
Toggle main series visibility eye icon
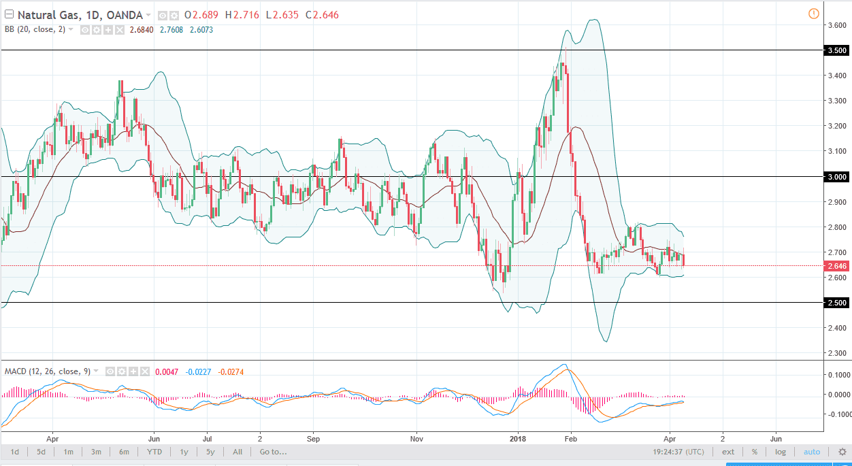[x=162, y=16]
